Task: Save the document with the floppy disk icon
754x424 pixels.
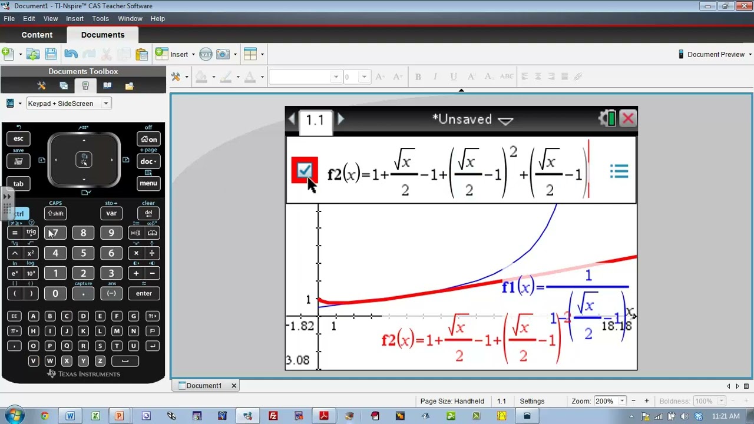Action: (51, 54)
